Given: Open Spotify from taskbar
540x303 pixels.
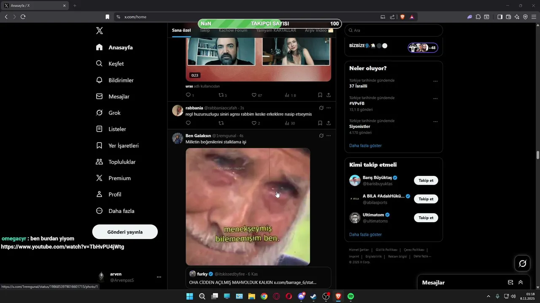Looking at the screenshot, I should coord(351,296).
